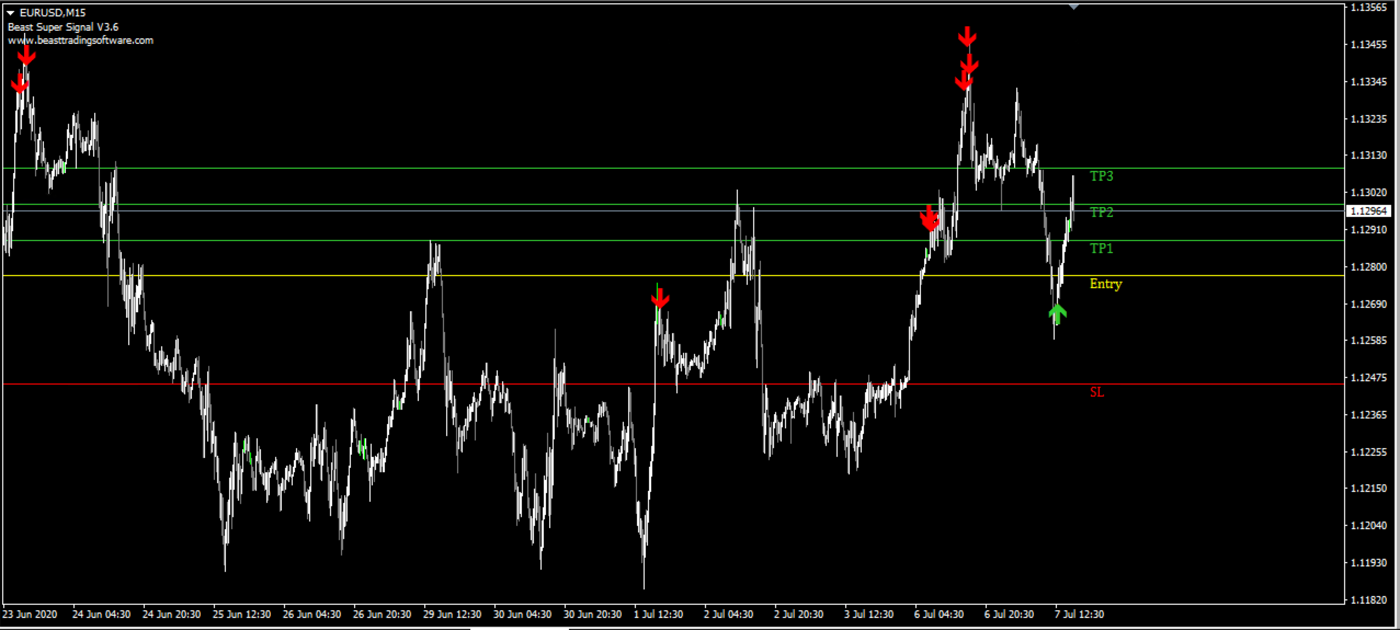Click the 1.13565 price scale label

(1368, 7)
